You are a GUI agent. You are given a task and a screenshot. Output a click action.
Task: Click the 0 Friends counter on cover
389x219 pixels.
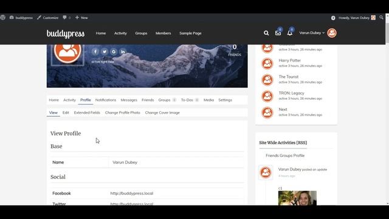(x=235, y=50)
